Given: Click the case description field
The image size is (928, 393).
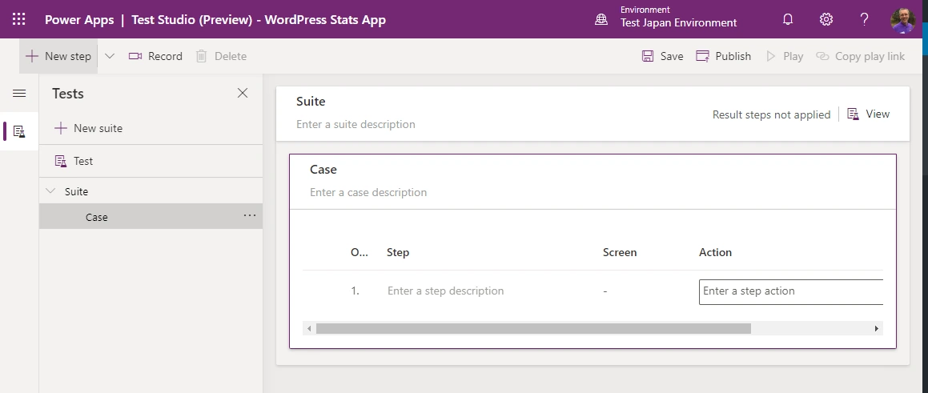Looking at the screenshot, I should tap(368, 192).
